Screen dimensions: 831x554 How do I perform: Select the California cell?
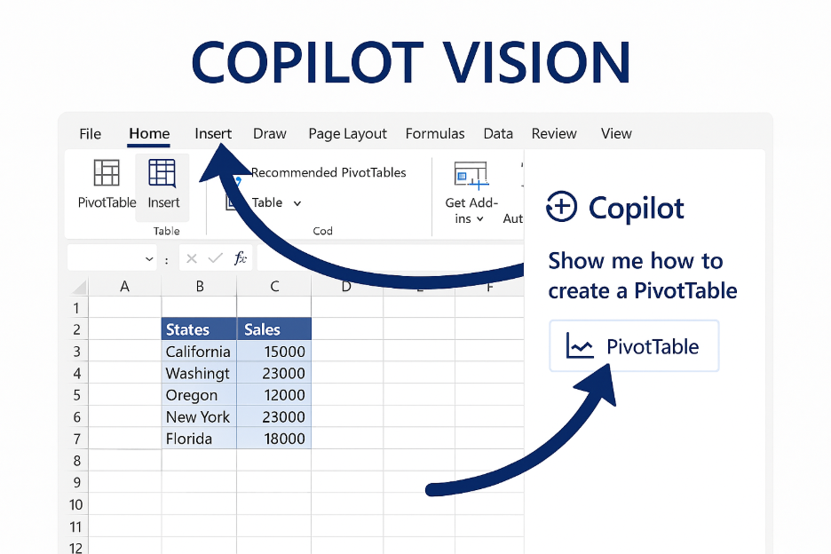click(199, 352)
